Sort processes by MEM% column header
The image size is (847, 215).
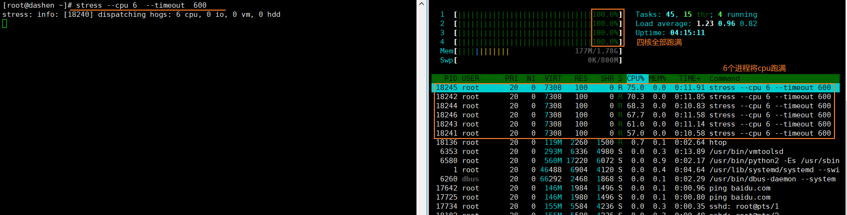pyautogui.click(x=657, y=78)
